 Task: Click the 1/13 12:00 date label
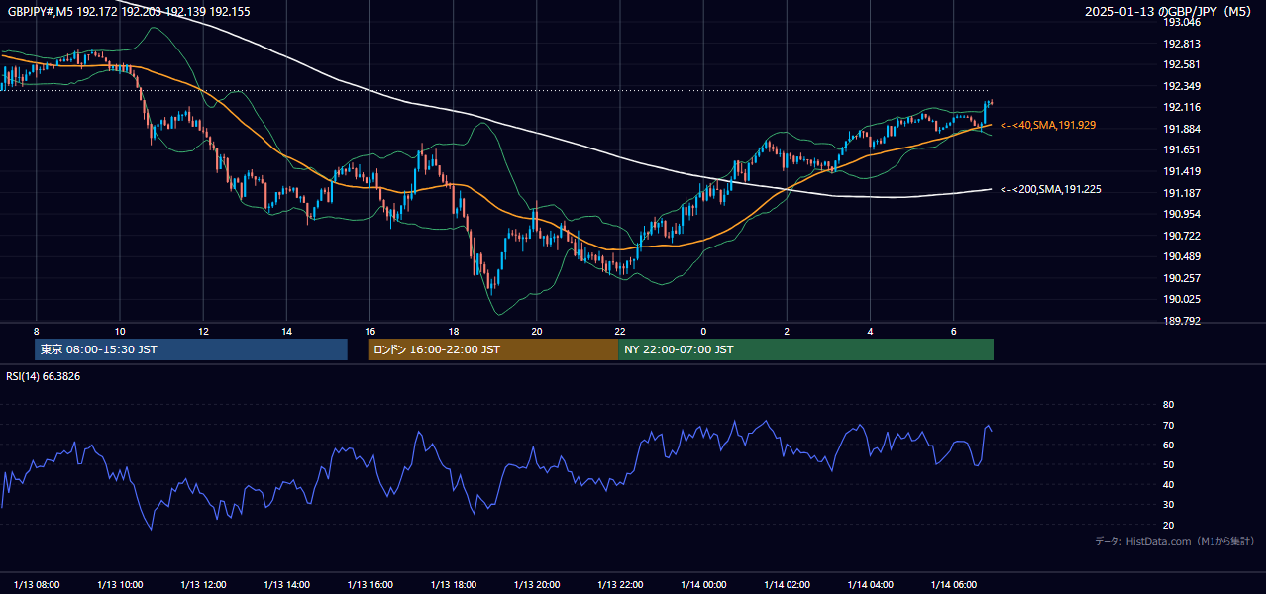point(204,584)
